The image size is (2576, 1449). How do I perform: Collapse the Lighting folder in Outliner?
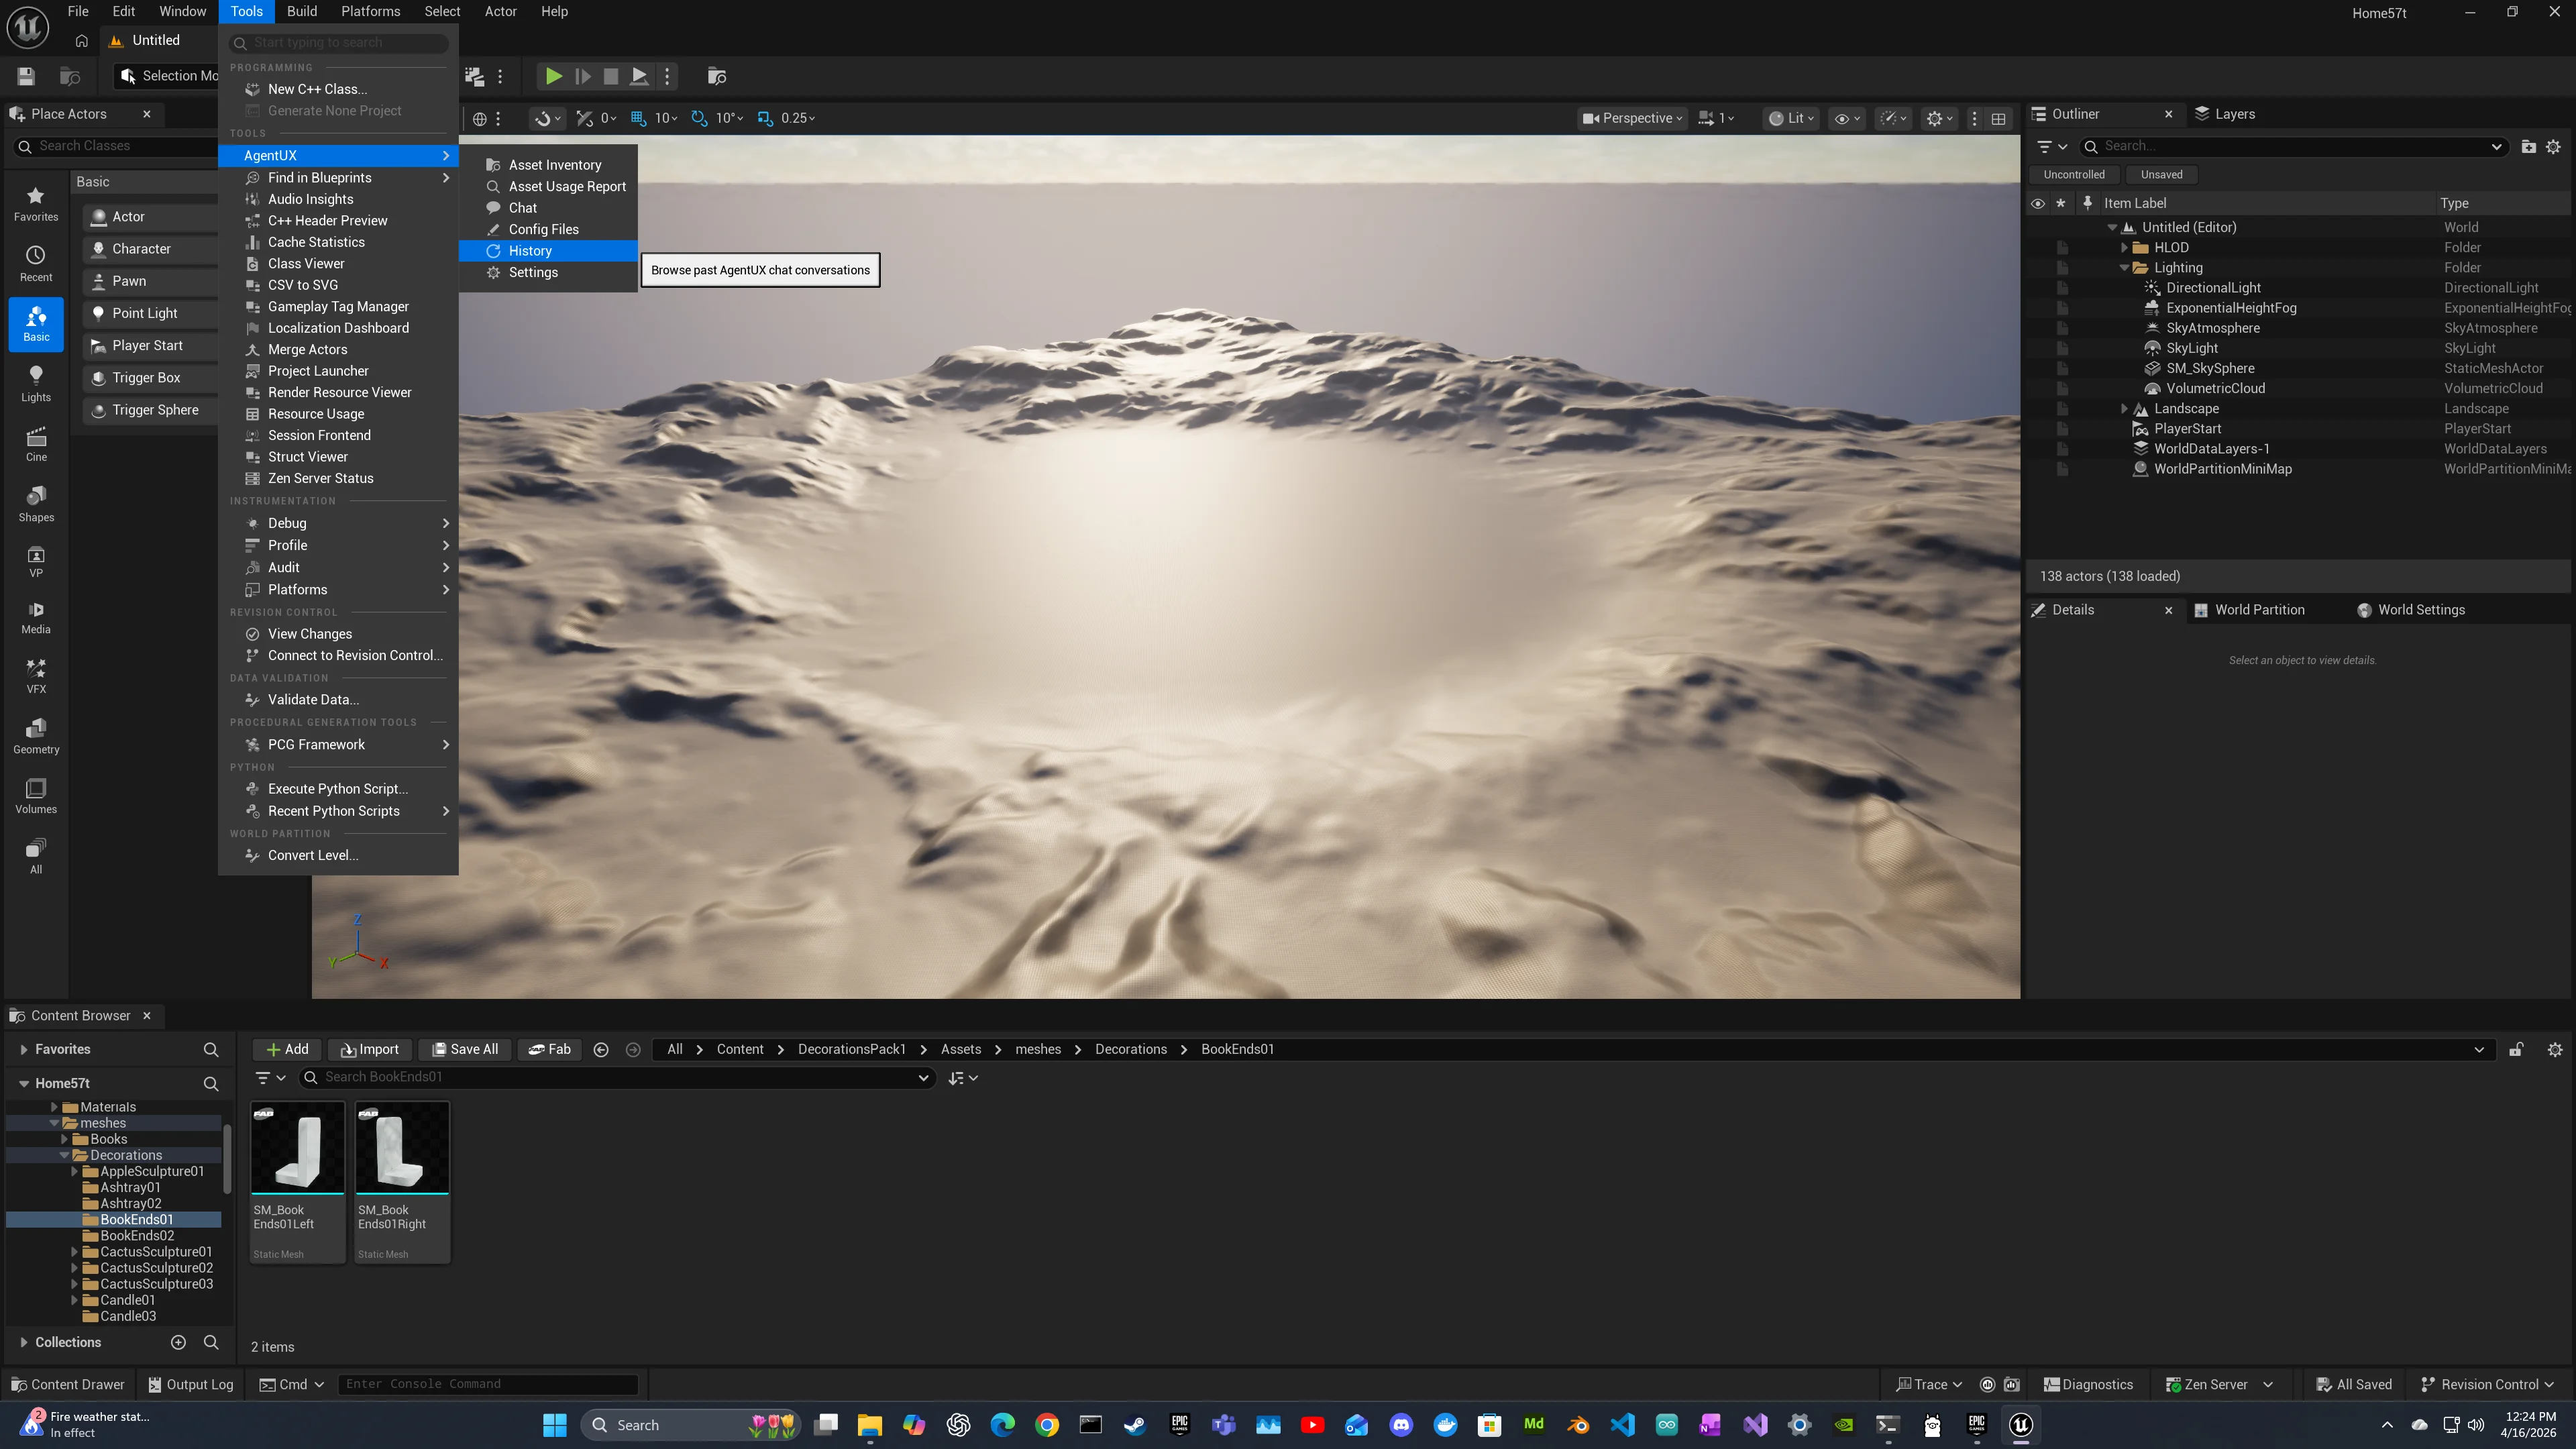coord(2124,267)
